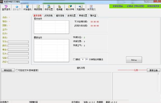Click the greyed 重新登录 re-login toolbar icon
161x103 pixels.
coord(17,8)
